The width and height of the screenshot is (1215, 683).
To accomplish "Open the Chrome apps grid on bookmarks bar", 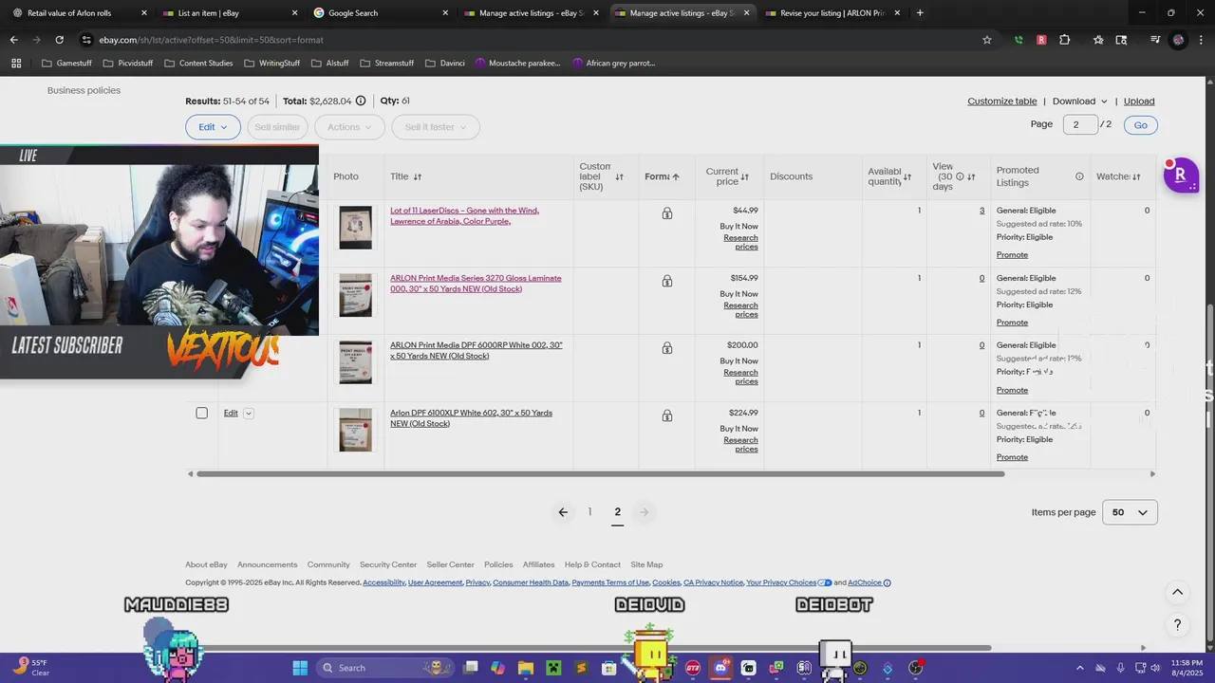I will coord(16,64).
